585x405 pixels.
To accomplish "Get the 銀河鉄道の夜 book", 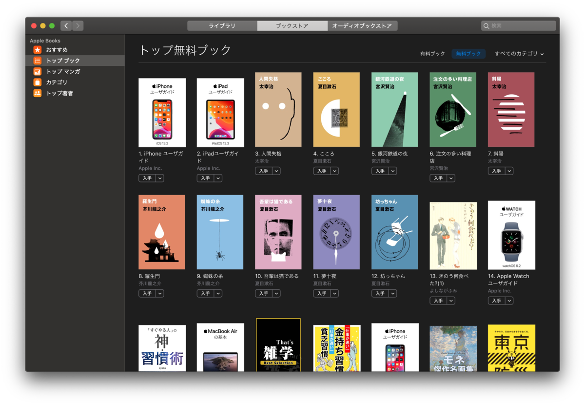I will (x=380, y=171).
